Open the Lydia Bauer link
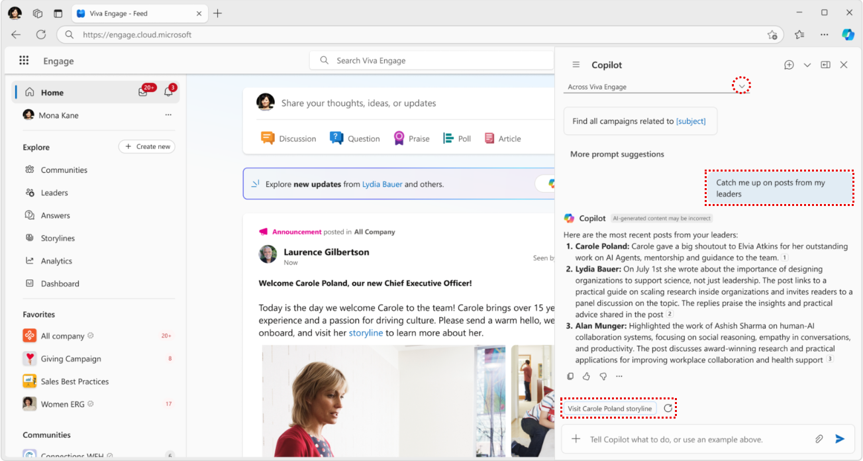 (x=382, y=184)
